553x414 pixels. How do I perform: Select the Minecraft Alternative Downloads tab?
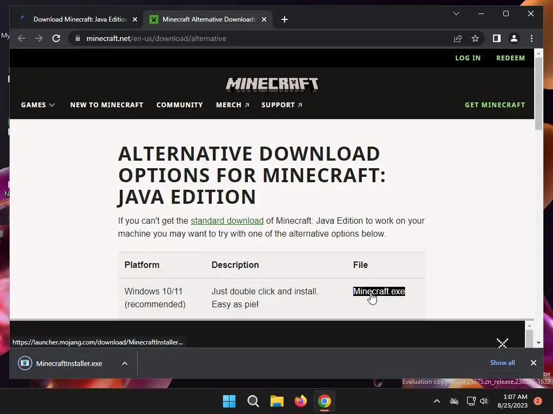(208, 19)
